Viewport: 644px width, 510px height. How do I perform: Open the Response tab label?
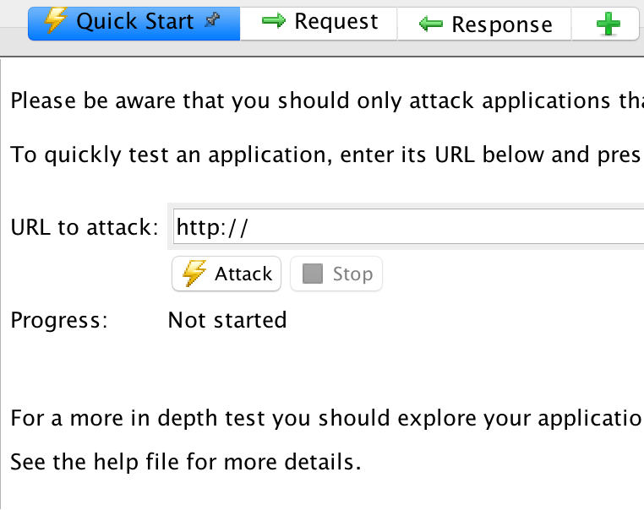(x=502, y=24)
